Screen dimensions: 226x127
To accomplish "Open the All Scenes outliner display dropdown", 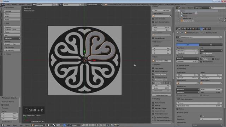I will (x=202, y=8).
